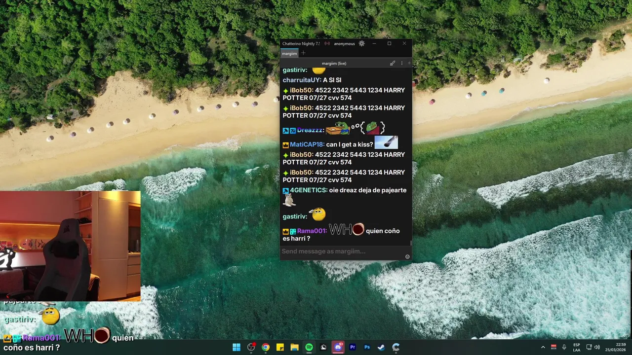
Task: Click the cat emote under 4GENETICS message
Action: coord(289,200)
